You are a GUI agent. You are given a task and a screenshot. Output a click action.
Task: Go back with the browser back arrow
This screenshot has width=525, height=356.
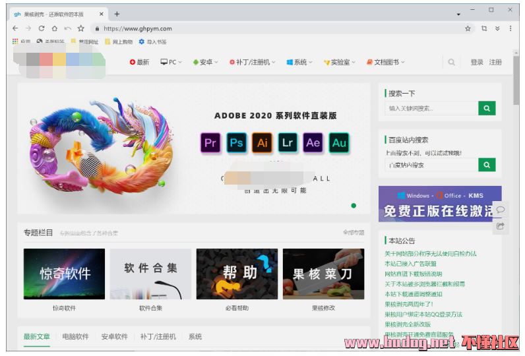15,28
